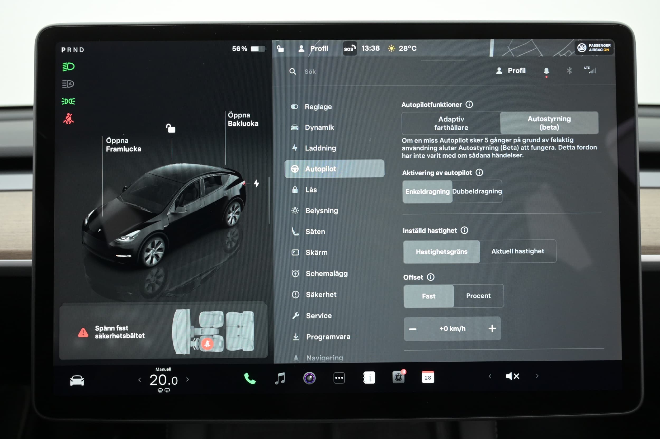Unmute the volume speaker icon

click(x=512, y=376)
